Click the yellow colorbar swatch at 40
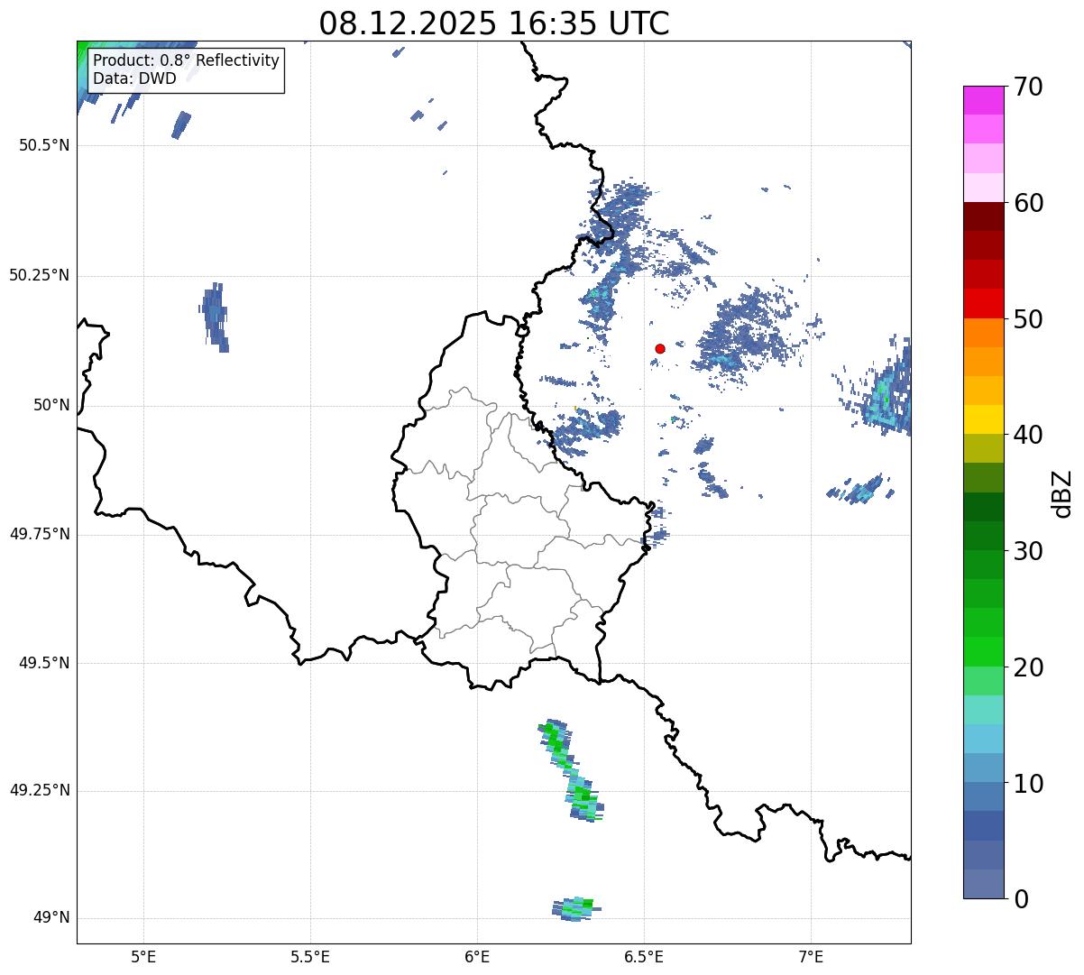 coord(984,419)
